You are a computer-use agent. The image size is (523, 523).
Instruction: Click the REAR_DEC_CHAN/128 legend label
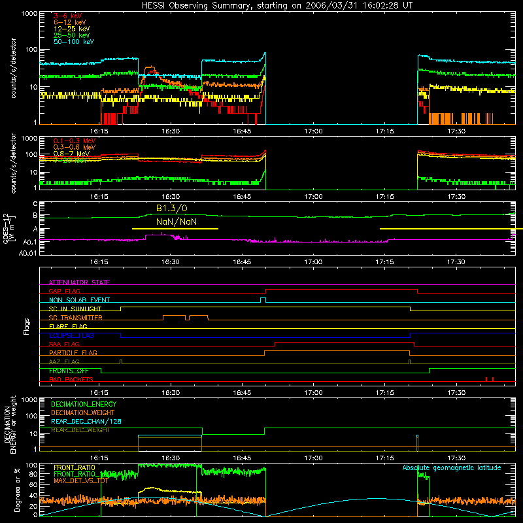pos(86,422)
